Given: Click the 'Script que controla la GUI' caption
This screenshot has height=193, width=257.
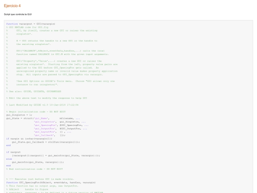Looking at the screenshot, I should [18, 14].
